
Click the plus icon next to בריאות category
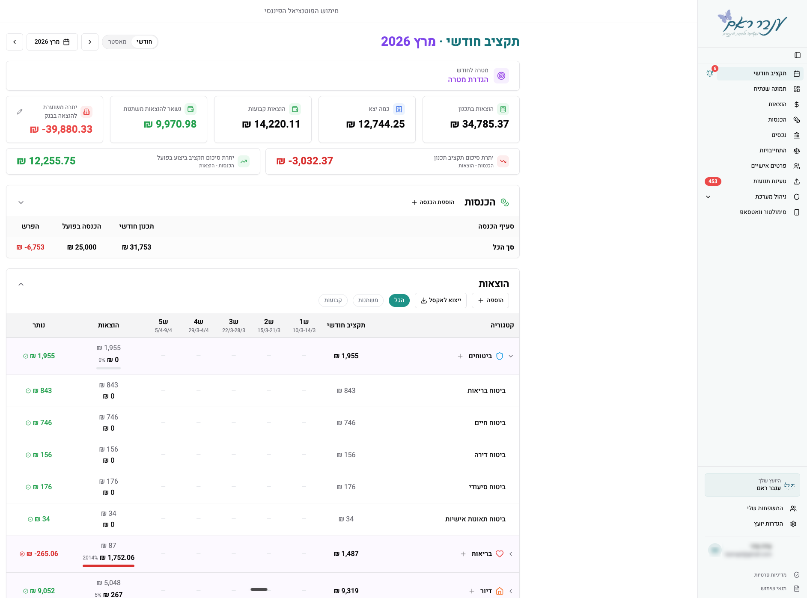click(x=463, y=554)
